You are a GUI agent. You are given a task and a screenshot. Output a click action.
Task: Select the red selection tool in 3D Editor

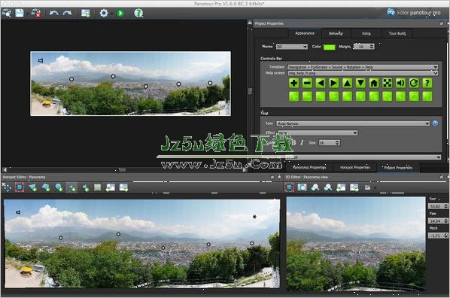[x=289, y=188]
